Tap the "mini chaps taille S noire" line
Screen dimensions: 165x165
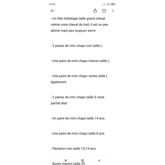point(77,97)
